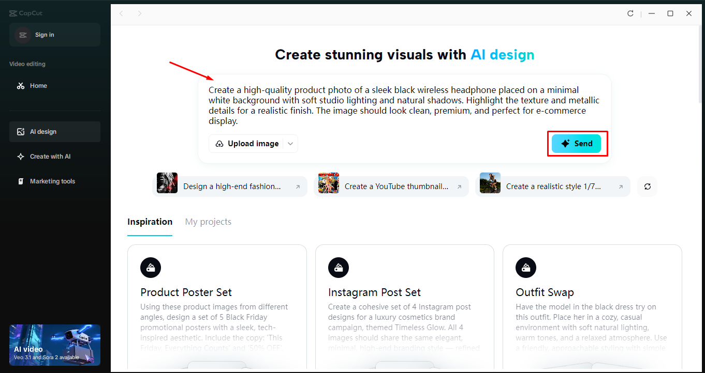Click the Sign in button
The image size is (705, 373).
tap(54, 35)
